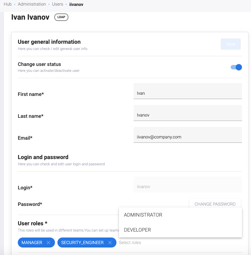Open Administration breadcrumb link
Screen dimensions: 251x255
coord(32,4)
